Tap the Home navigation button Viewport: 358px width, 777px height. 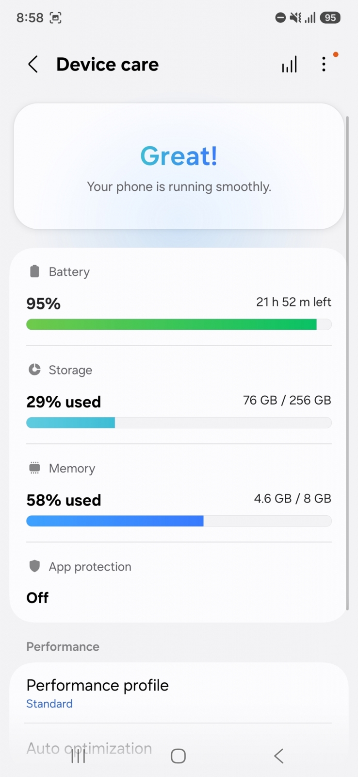tap(179, 756)
